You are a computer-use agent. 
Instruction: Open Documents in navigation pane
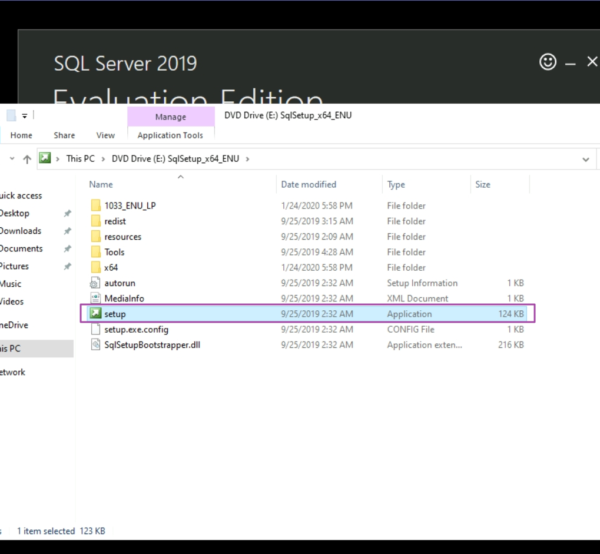[21, 248]
